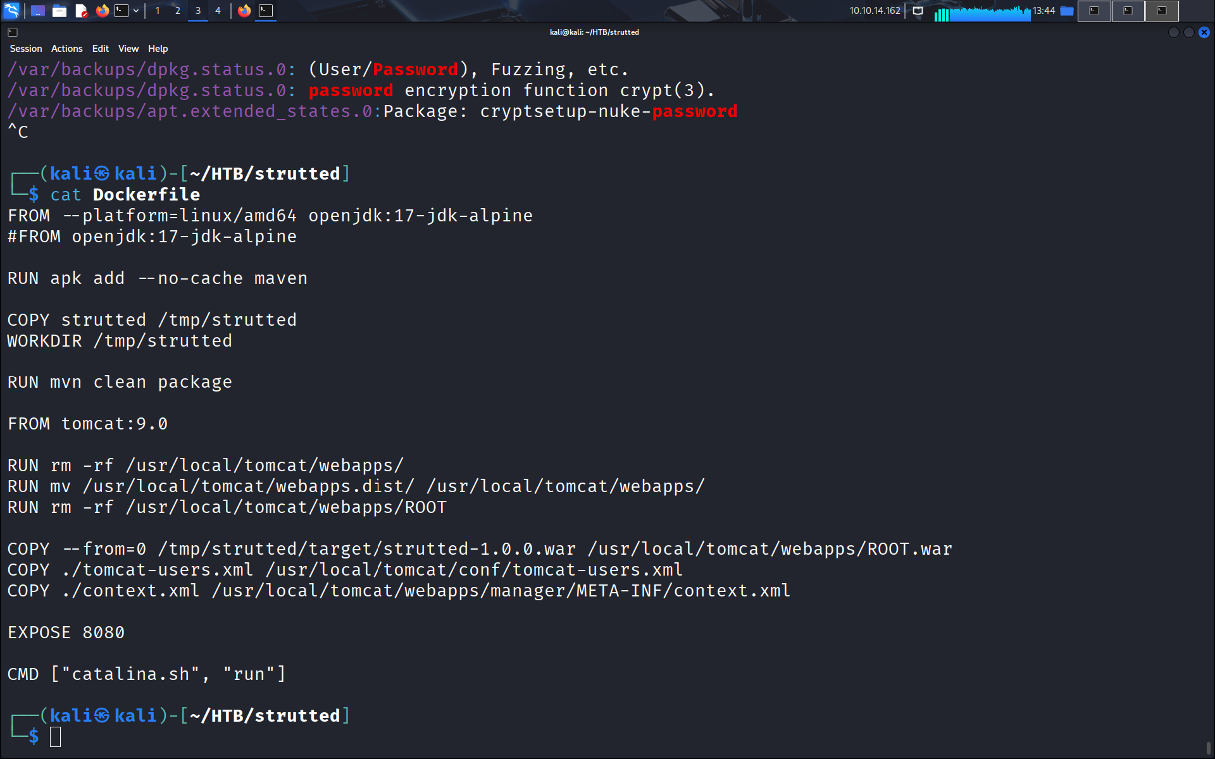
Task: Launch the text editor from the panel
Action: coord(81,11)
